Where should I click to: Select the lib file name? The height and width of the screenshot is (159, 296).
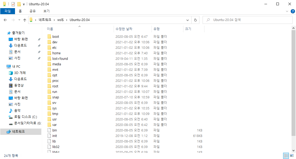click(x=54, y=141)
